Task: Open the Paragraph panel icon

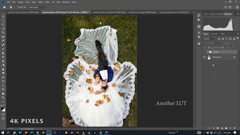Action: tap(199, 37)
